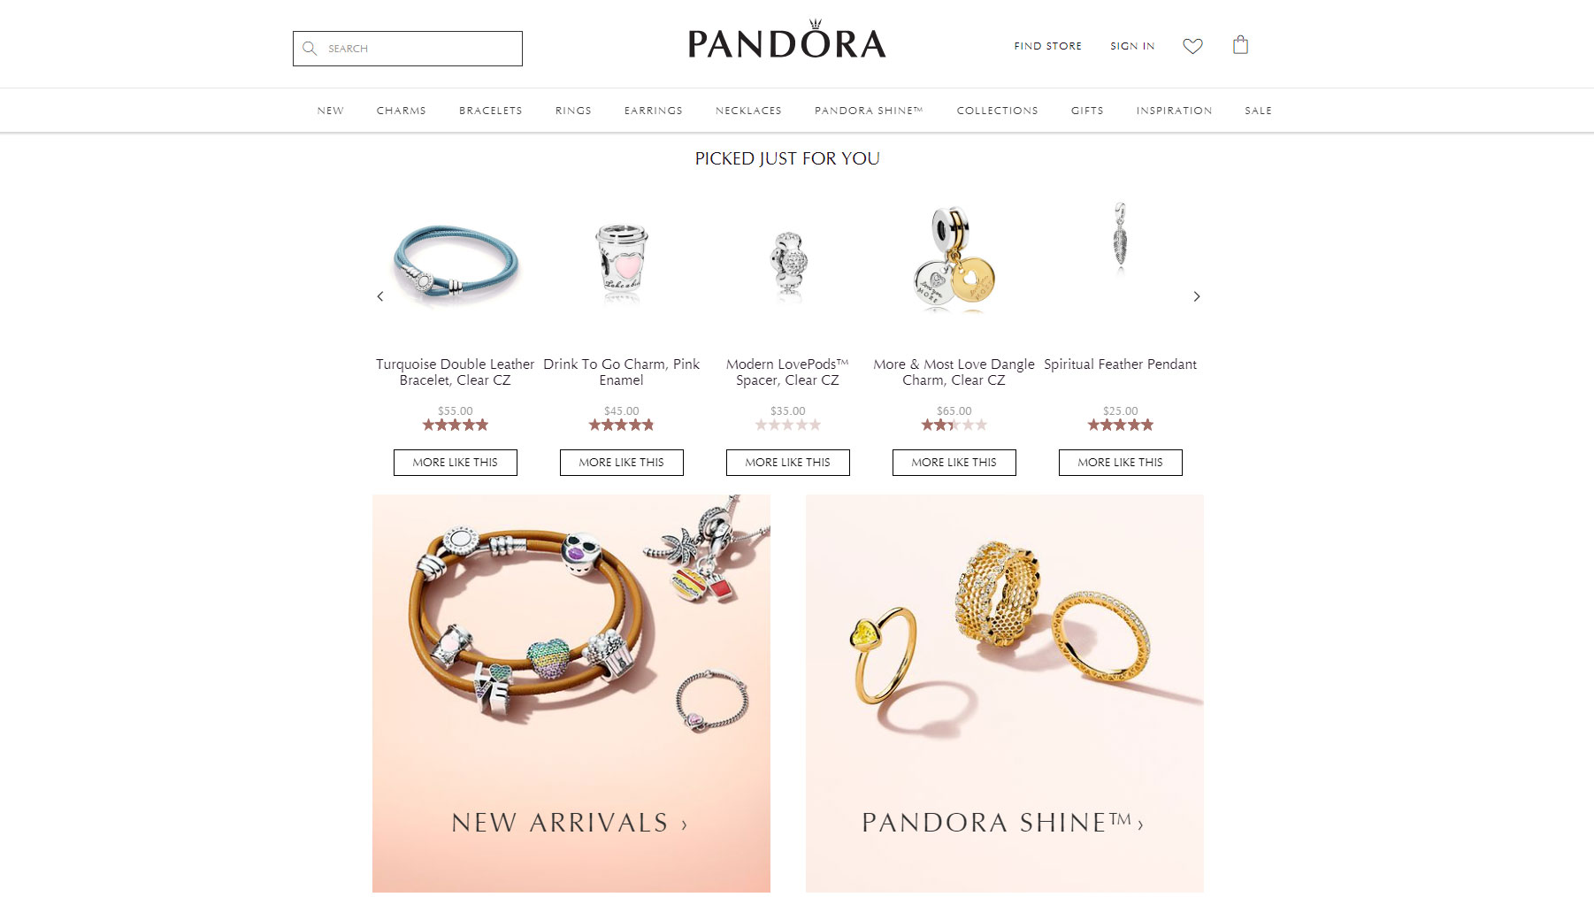
Task: Open the New Arrivals banner
Action: (x=571, y=694)
